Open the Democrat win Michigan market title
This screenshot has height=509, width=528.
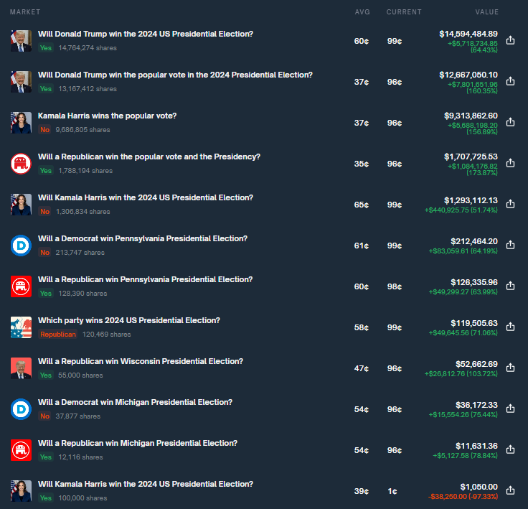point(135,402)
